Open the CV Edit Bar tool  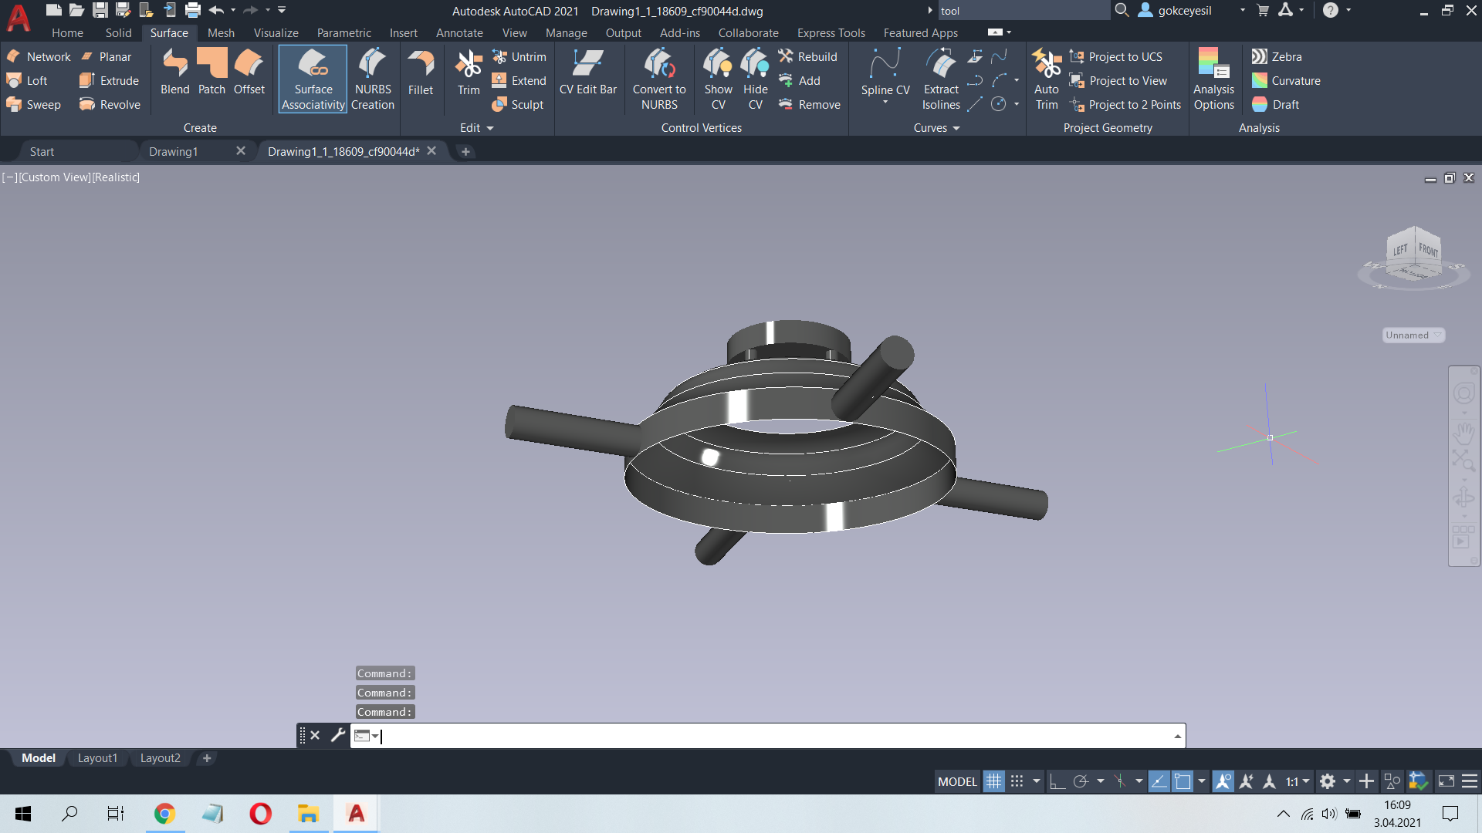588,72
